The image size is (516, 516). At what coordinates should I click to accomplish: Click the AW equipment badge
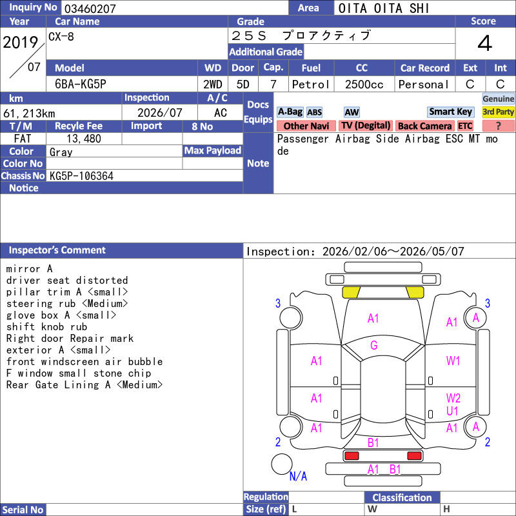(352, 112)
